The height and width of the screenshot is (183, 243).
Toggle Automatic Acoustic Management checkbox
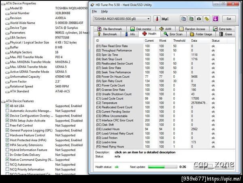point(7,111)
